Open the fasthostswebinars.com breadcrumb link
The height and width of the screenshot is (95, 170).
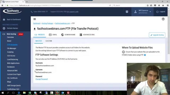tap(63, 23)
